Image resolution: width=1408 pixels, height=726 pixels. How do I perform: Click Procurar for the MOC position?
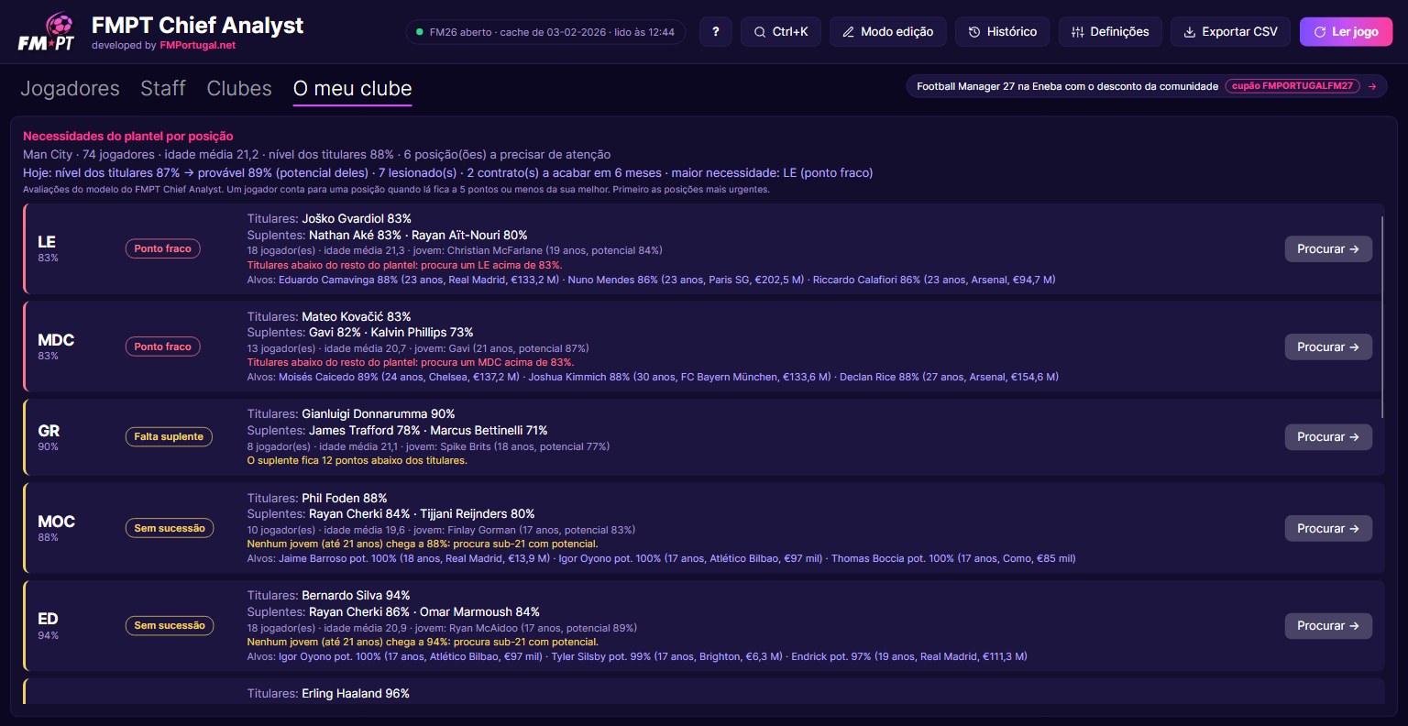[x=1328, y=528]
